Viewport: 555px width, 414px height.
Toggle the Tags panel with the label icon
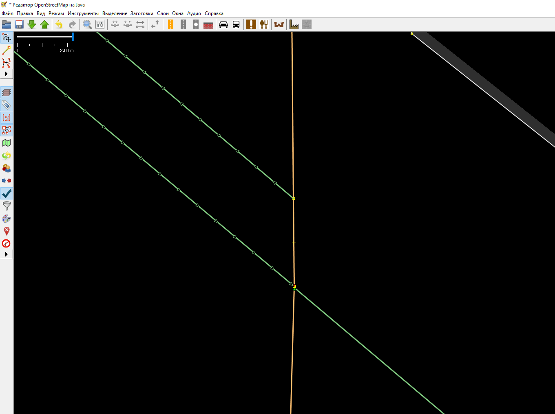(x=7, y=105)
